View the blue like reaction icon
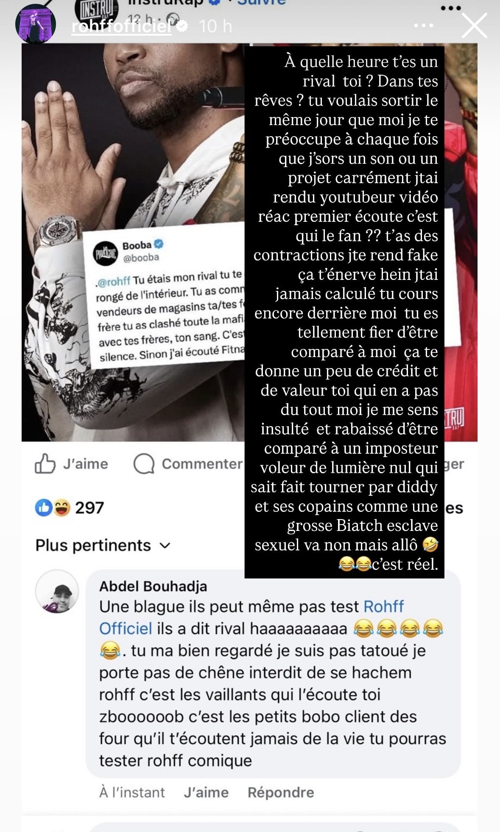 [44, 507]
